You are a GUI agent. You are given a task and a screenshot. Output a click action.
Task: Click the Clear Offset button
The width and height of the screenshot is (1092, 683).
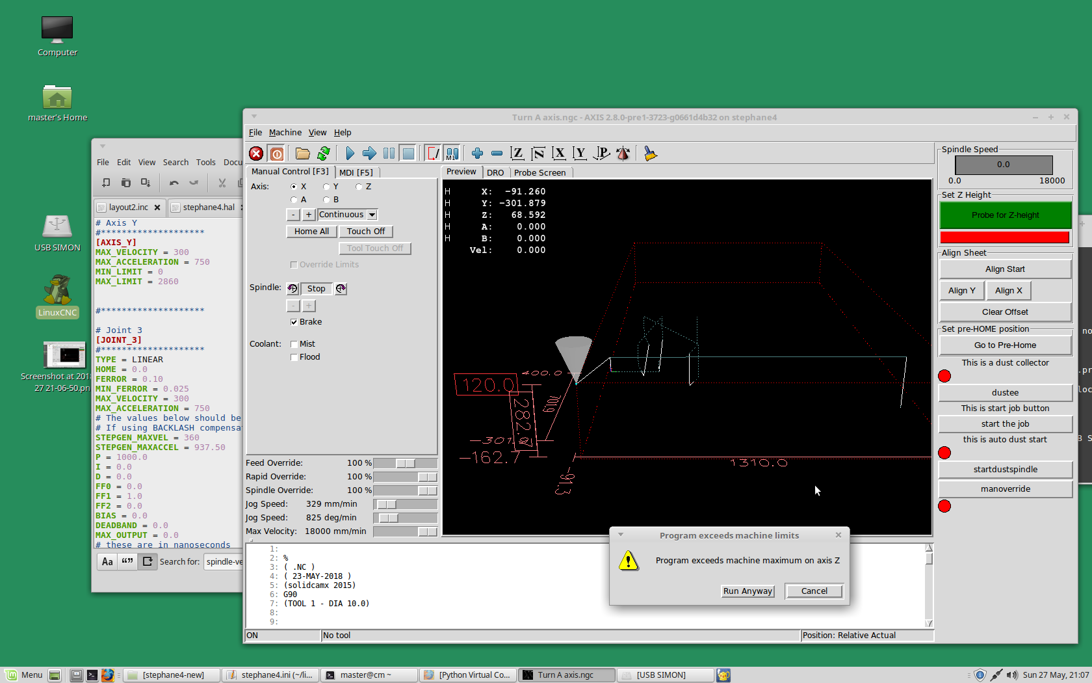coord(1005,312)
